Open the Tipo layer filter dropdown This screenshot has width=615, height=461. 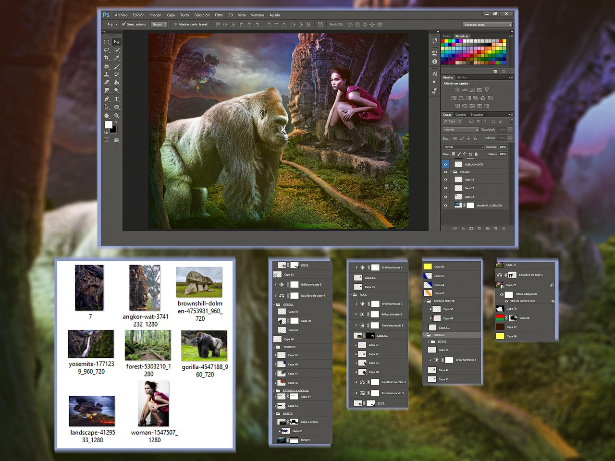(x=453, y=121)
